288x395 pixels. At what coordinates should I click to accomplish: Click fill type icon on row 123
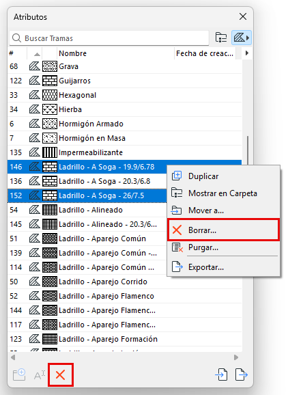34,340
